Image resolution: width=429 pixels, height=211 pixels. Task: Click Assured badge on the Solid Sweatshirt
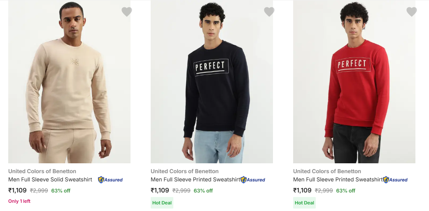pyautogui.click(x=110, y=180)
